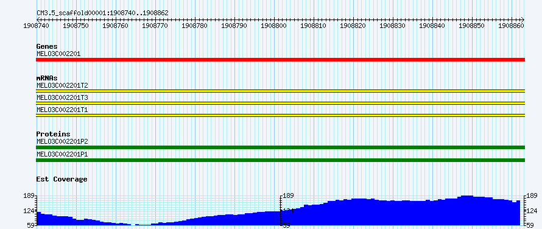Click ruler position 1908750
The width and height of the screenshot is (542, 229).
pos(76,26)
